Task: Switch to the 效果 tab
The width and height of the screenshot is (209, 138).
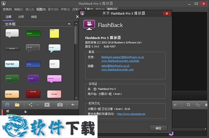Action: point(21,17)
